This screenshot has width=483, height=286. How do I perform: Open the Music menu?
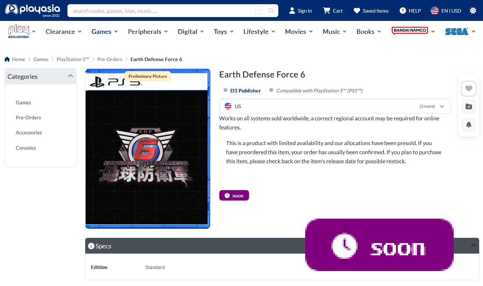click(335, 31)
